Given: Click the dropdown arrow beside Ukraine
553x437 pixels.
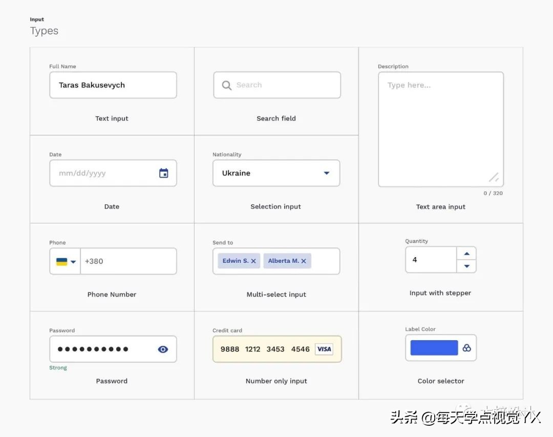Looking at the screenshot, I should pyautogui.click(x=327, y=173).
